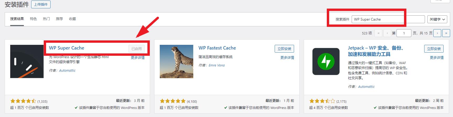This screenshot has height=117, width=453.
Task: Open the 收藏 tab
Action: point(72,19)
